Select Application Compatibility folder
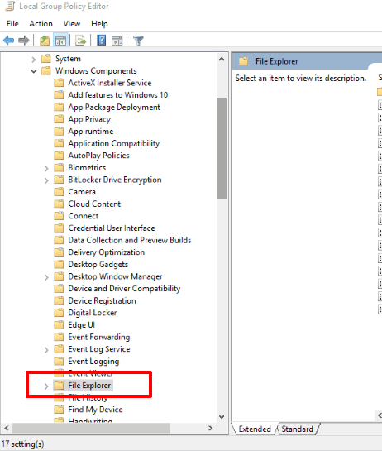382x451 pixels. click(x=113, y=143)
